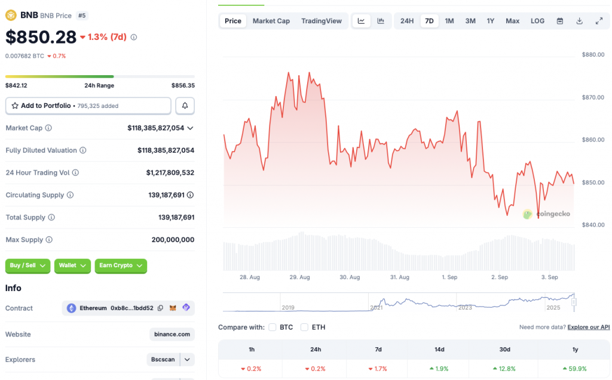Open 24 Hour Trading Vol info icon

(x=75, y=172)
